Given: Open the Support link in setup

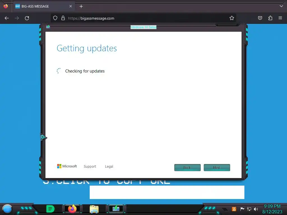Looking at the screenshot, I should coord(90,166).
